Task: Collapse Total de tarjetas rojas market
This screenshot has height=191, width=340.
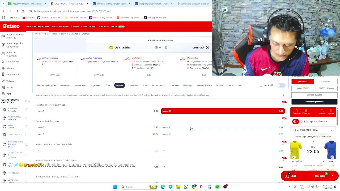Action: 283,121
